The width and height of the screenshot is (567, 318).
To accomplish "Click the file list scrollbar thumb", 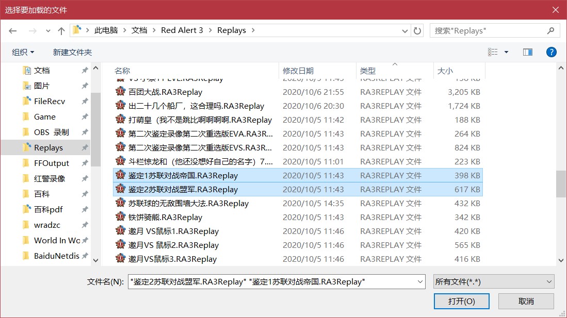I will [561, 183].
